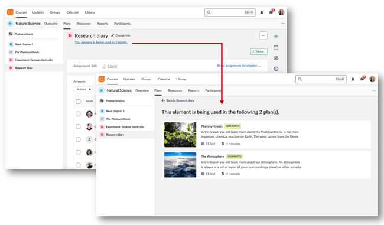This screenshot has height=225, width=384.
Task: Click Read chapter 5 icon in front sidebar
Action: point(102,111)
